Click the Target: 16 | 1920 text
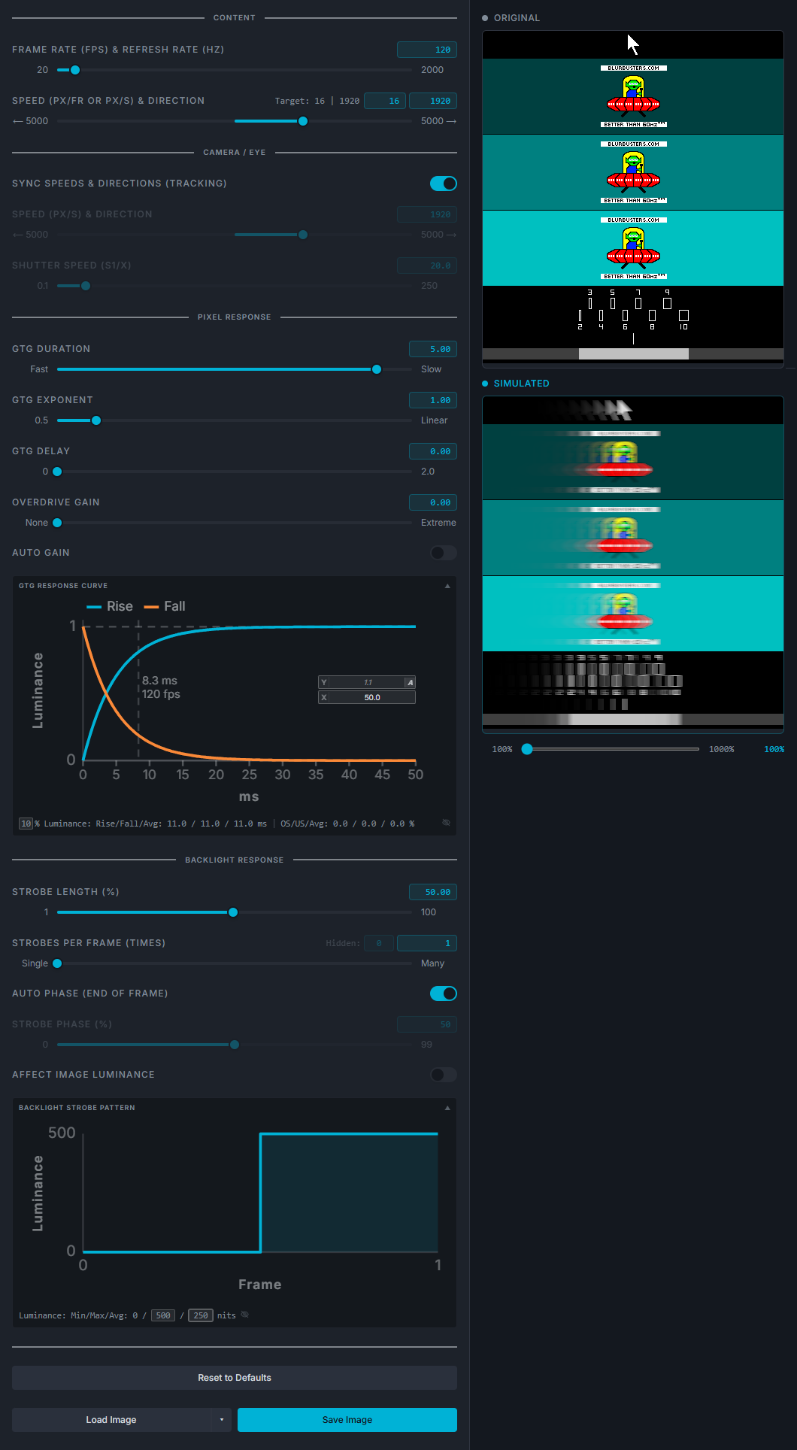Viewport: 797px width, 1450px height. click(317, 101)
